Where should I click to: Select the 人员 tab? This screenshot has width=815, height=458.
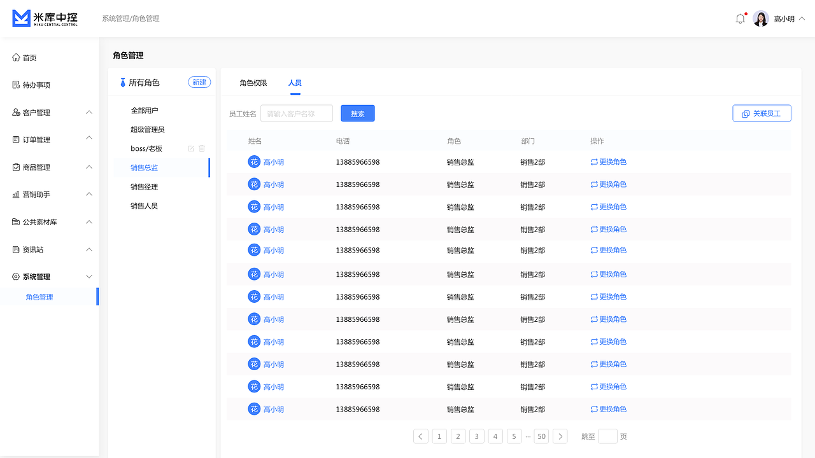click(x=295, y=83)
